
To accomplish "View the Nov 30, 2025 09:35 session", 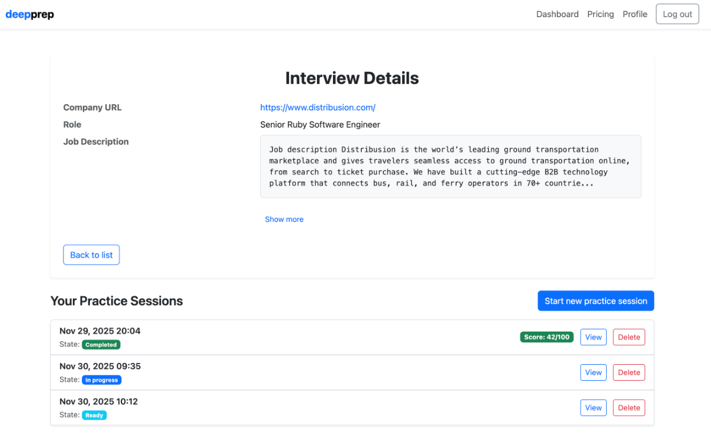I will (x=593, y=372).
